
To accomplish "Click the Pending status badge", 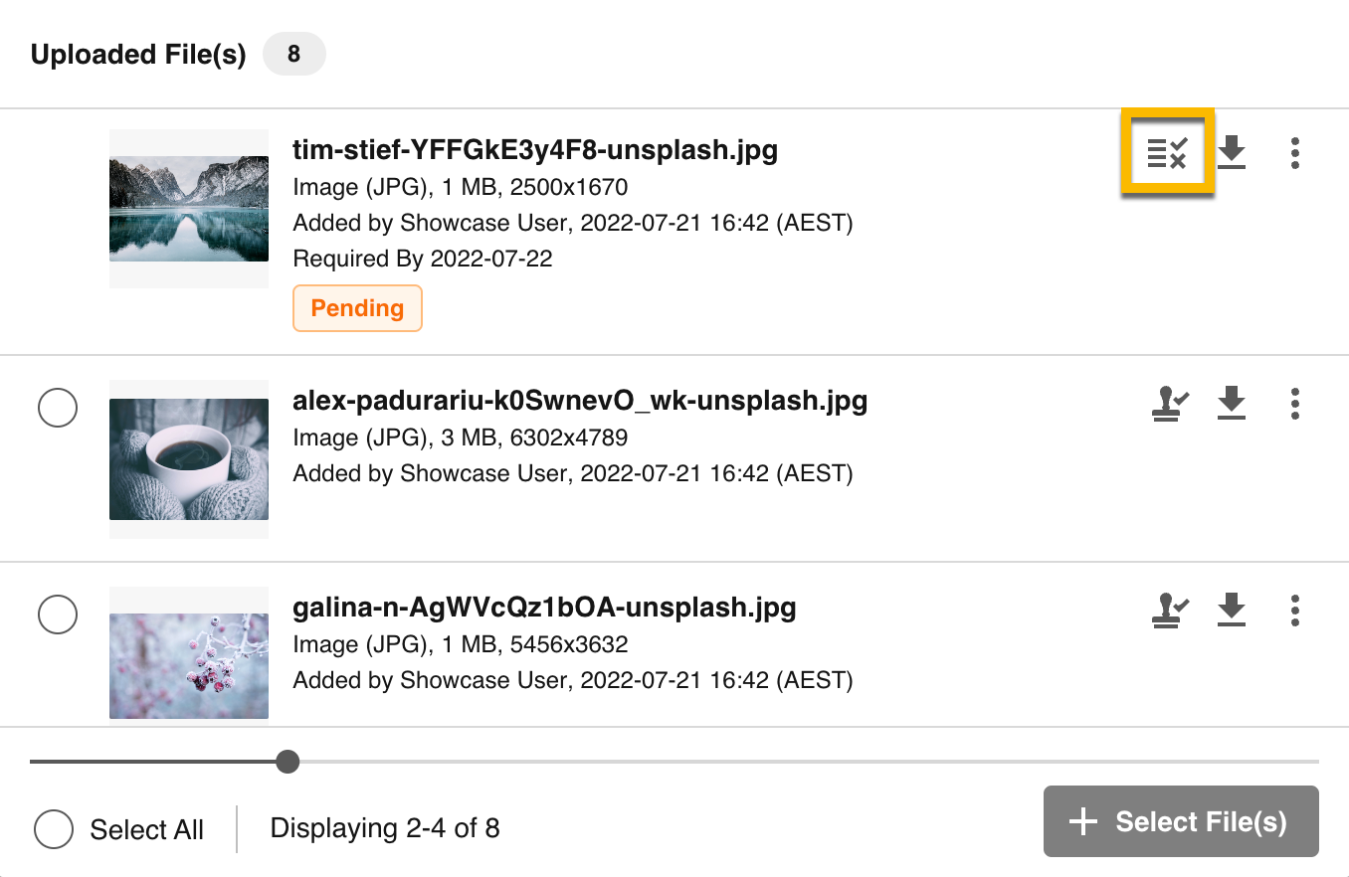I will [x=357, y=308].
